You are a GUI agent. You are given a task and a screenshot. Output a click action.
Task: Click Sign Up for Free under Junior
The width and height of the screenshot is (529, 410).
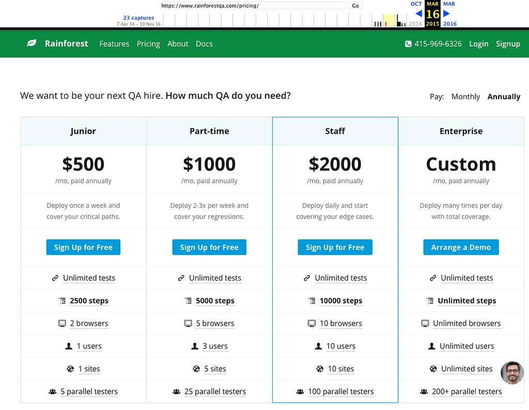[83, 247]
